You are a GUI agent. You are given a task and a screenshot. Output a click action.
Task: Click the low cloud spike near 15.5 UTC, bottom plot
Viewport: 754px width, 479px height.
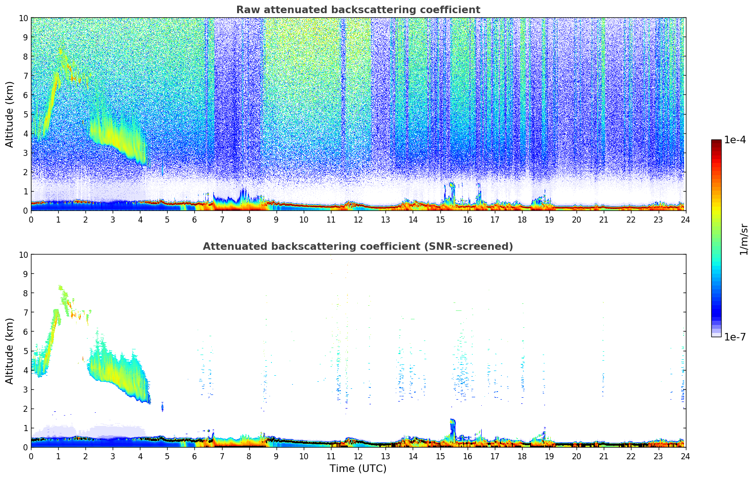452,427
